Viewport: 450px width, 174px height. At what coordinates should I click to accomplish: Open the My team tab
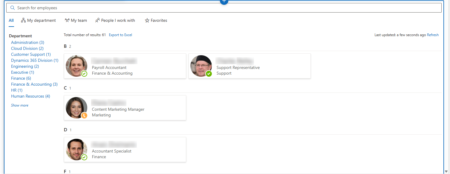(x=76, y=21)
